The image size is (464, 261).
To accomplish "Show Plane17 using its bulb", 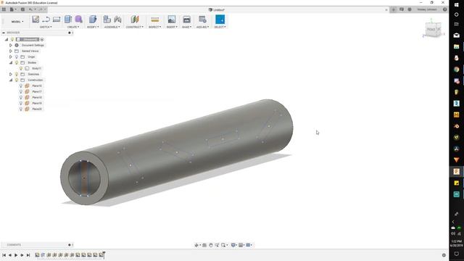I will (21, 91).
